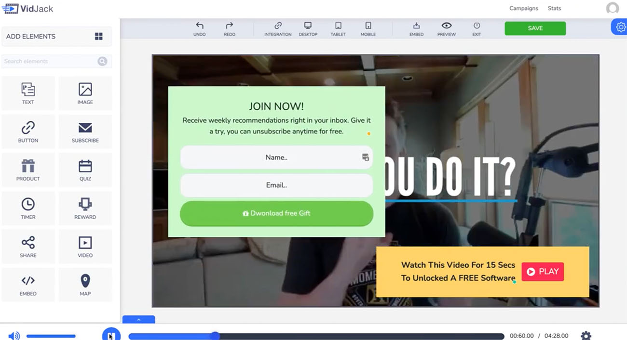Add a Text element
Viewport: 627px width, 340px height.
pyautogui.click(x=28, y=93)
